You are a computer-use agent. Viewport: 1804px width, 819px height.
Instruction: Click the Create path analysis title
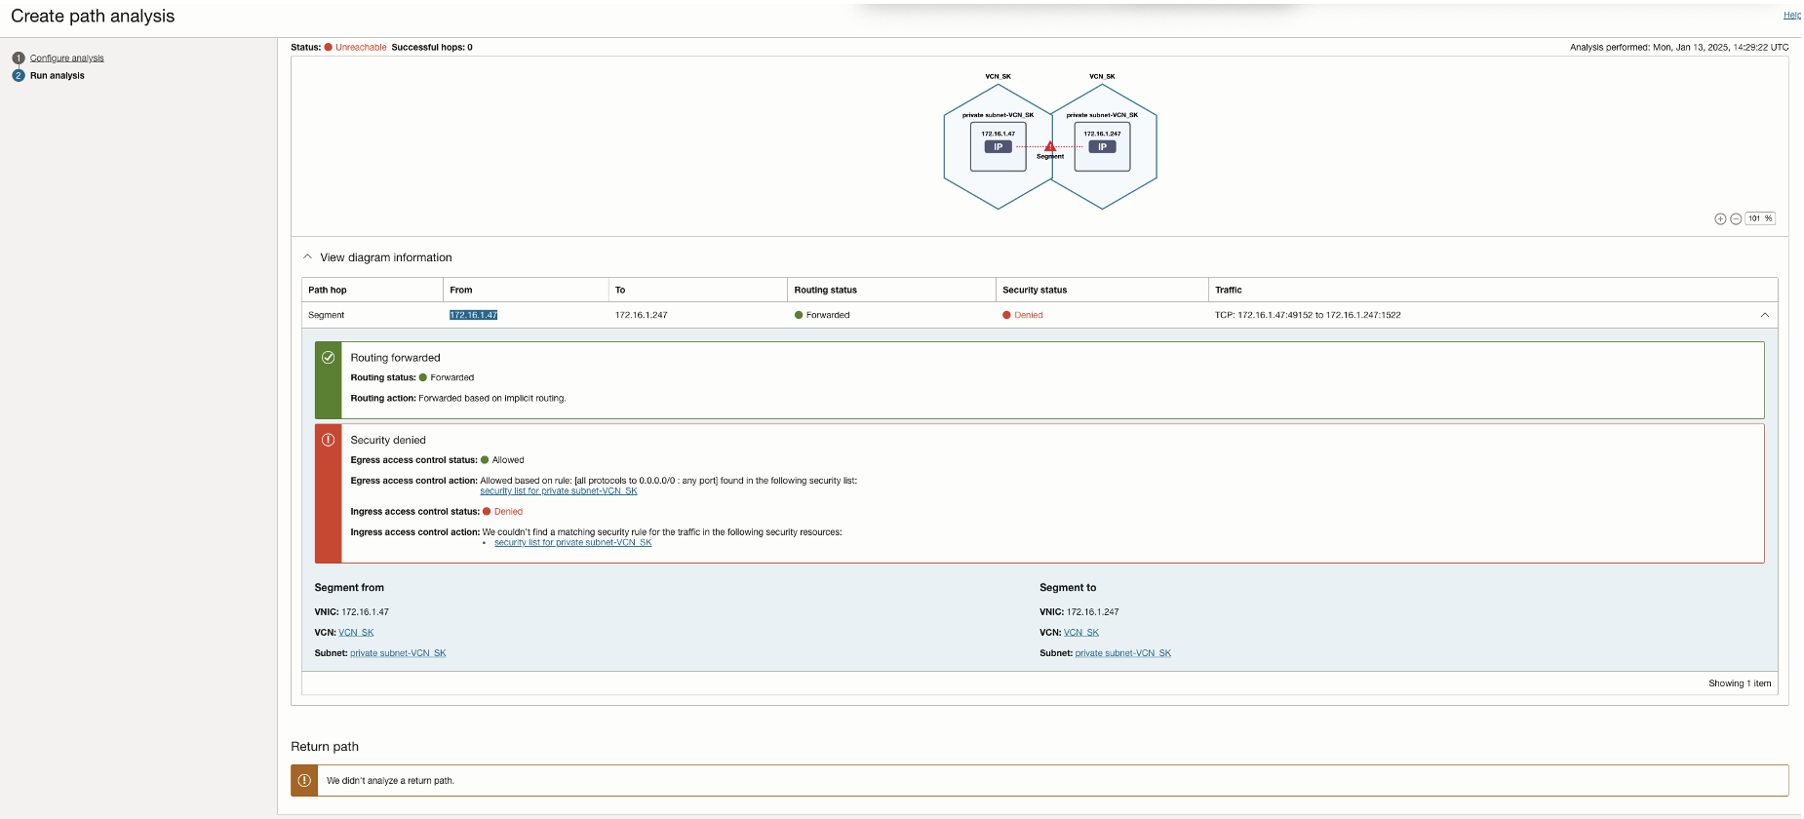pyautogui.click(x=93, y=17)
